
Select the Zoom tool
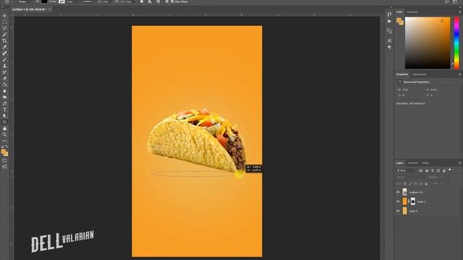click(x=4, y=135)
